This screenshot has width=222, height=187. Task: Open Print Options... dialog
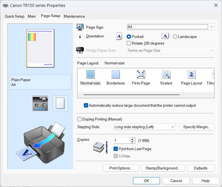[x=121, y=168]
